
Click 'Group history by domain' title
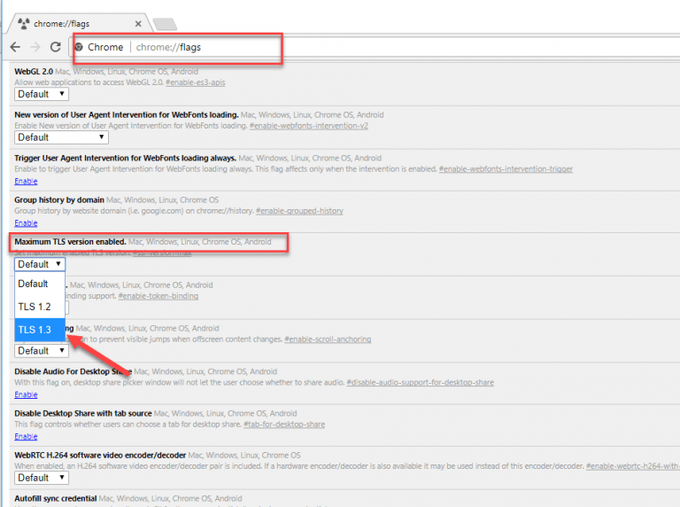click(x=59, y=200)
